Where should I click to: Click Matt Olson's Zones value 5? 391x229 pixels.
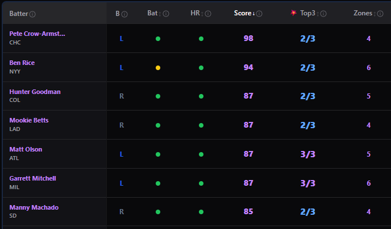(369, 154)
